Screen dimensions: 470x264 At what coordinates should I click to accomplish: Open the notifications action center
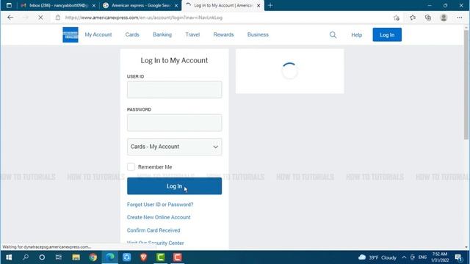coord(458,257)
